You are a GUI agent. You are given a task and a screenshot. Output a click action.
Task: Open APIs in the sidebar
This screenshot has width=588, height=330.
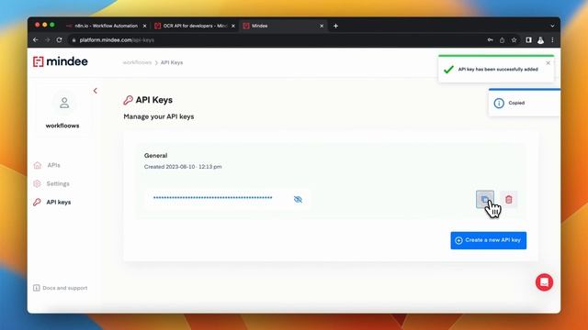(x=47, y=165)
